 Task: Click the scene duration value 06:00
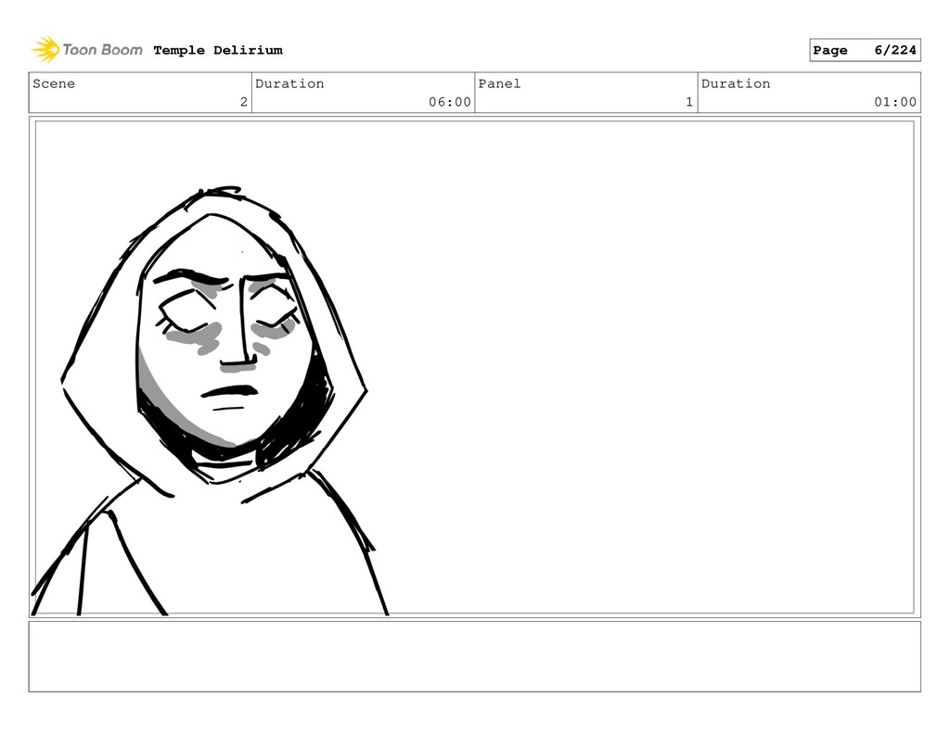click(x=450, y=102)
